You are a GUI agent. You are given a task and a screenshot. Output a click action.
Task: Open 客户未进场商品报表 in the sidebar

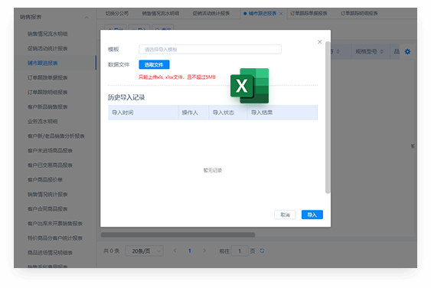50,150
